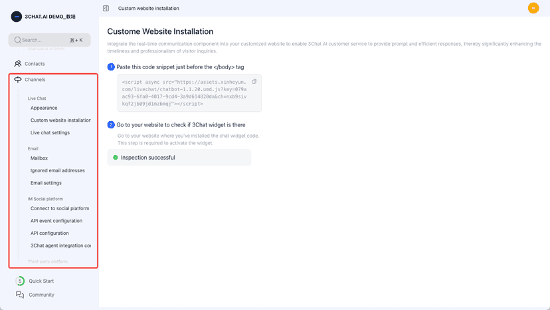
Task: Open Ignored email addresses
Action: tap(58, 170)
